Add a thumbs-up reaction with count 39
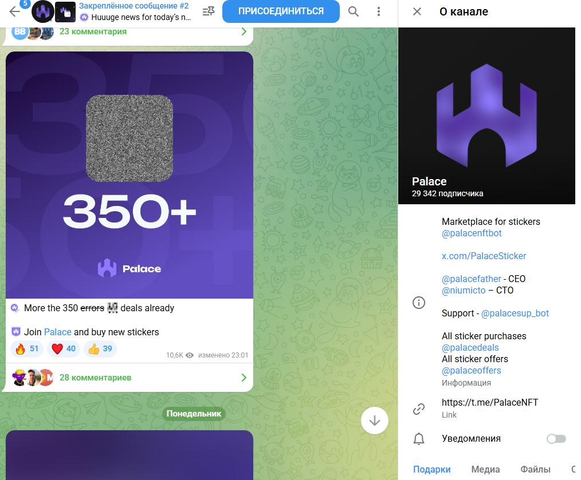This screenshot has height=480, width=581. [100, 348]
